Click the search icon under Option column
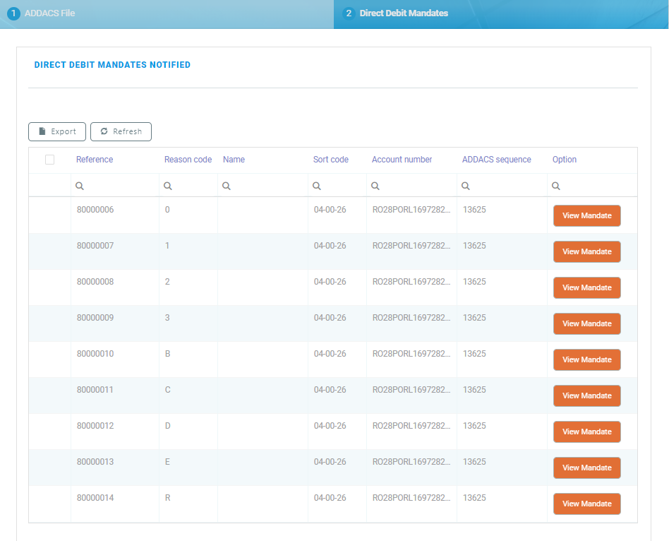The height and width of the screenshot is (541, 669). tap(556, 186)
